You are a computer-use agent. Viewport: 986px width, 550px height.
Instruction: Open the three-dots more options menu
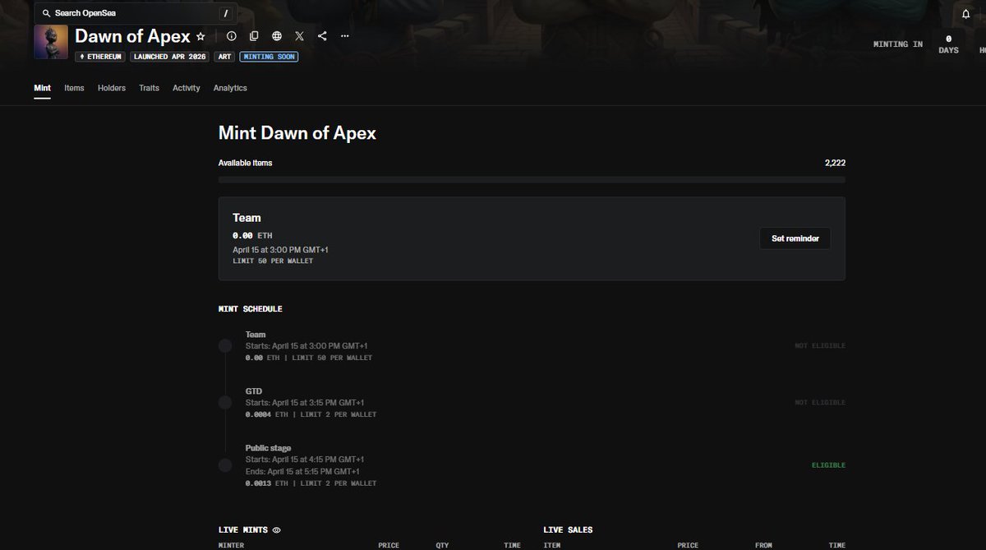(345, 36)
